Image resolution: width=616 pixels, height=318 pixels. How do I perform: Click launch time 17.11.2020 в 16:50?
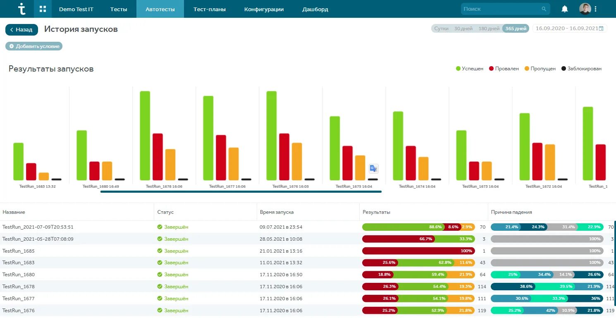[281, 275]
